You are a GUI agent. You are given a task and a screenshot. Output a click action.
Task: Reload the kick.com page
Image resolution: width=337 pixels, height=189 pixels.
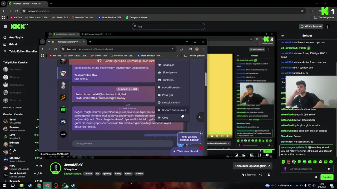[x=16, y=11]
